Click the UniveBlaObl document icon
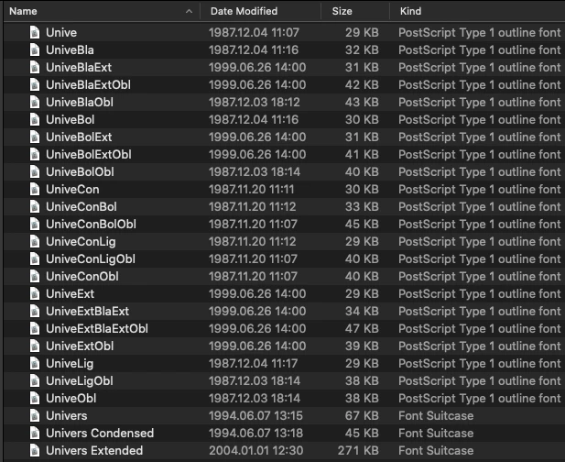Viewport: 565px width, 462px height. [x=35, y=102]
